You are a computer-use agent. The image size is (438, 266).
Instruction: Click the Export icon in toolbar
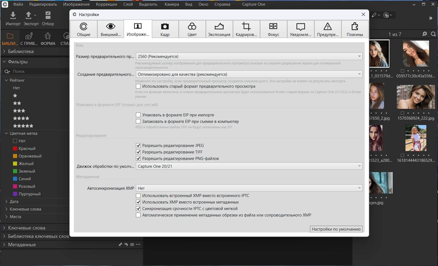click(28, 16)
